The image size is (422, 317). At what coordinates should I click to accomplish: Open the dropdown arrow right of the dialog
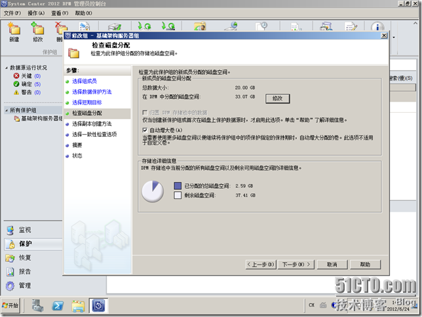394,37
